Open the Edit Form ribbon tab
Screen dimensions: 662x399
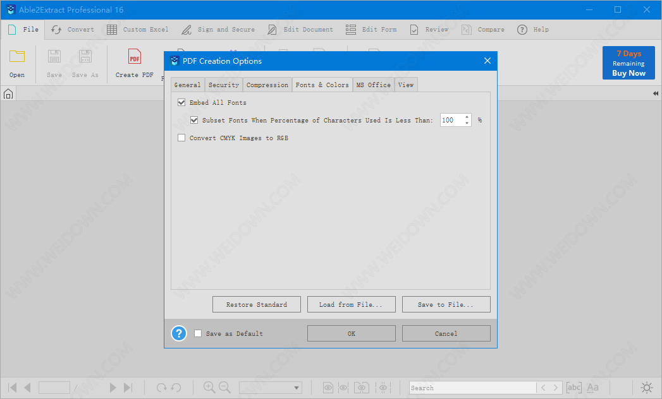371,30
